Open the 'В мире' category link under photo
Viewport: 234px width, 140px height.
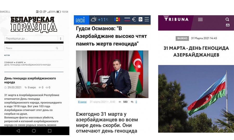[x=82, y=102]
